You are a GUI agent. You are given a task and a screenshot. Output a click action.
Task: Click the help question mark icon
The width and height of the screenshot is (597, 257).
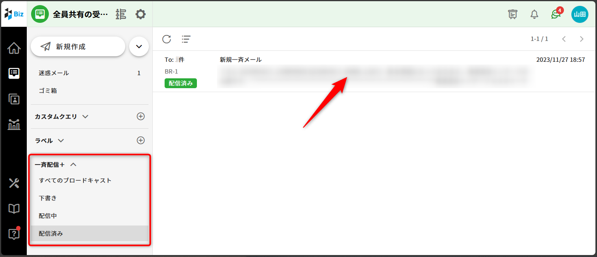[14, 234]
